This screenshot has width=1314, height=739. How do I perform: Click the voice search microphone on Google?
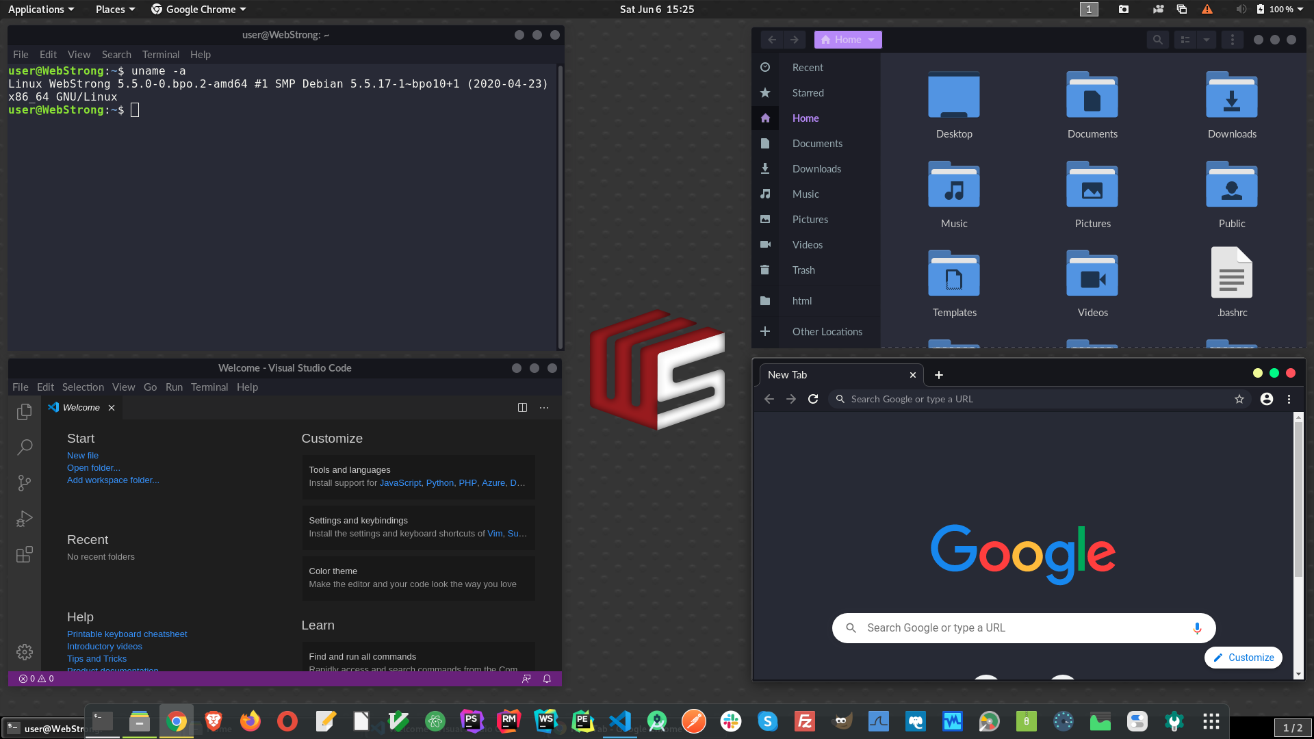1197,628
